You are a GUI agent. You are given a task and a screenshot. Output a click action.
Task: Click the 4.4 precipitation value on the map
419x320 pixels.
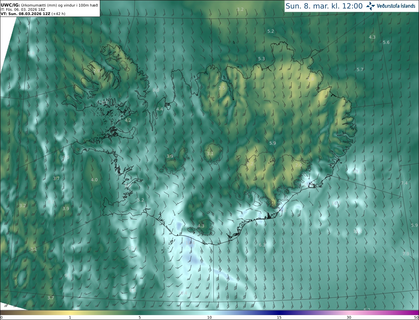click(x=159, y=109)
